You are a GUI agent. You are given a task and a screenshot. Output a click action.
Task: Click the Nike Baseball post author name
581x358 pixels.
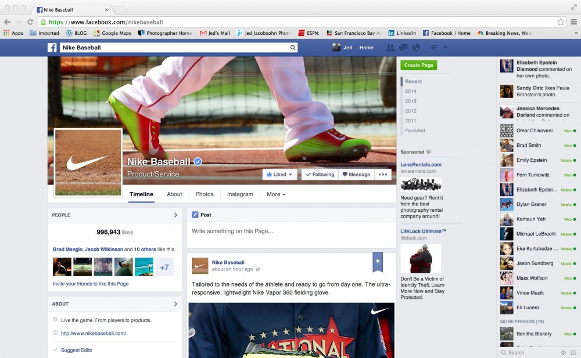click(228, 262)
